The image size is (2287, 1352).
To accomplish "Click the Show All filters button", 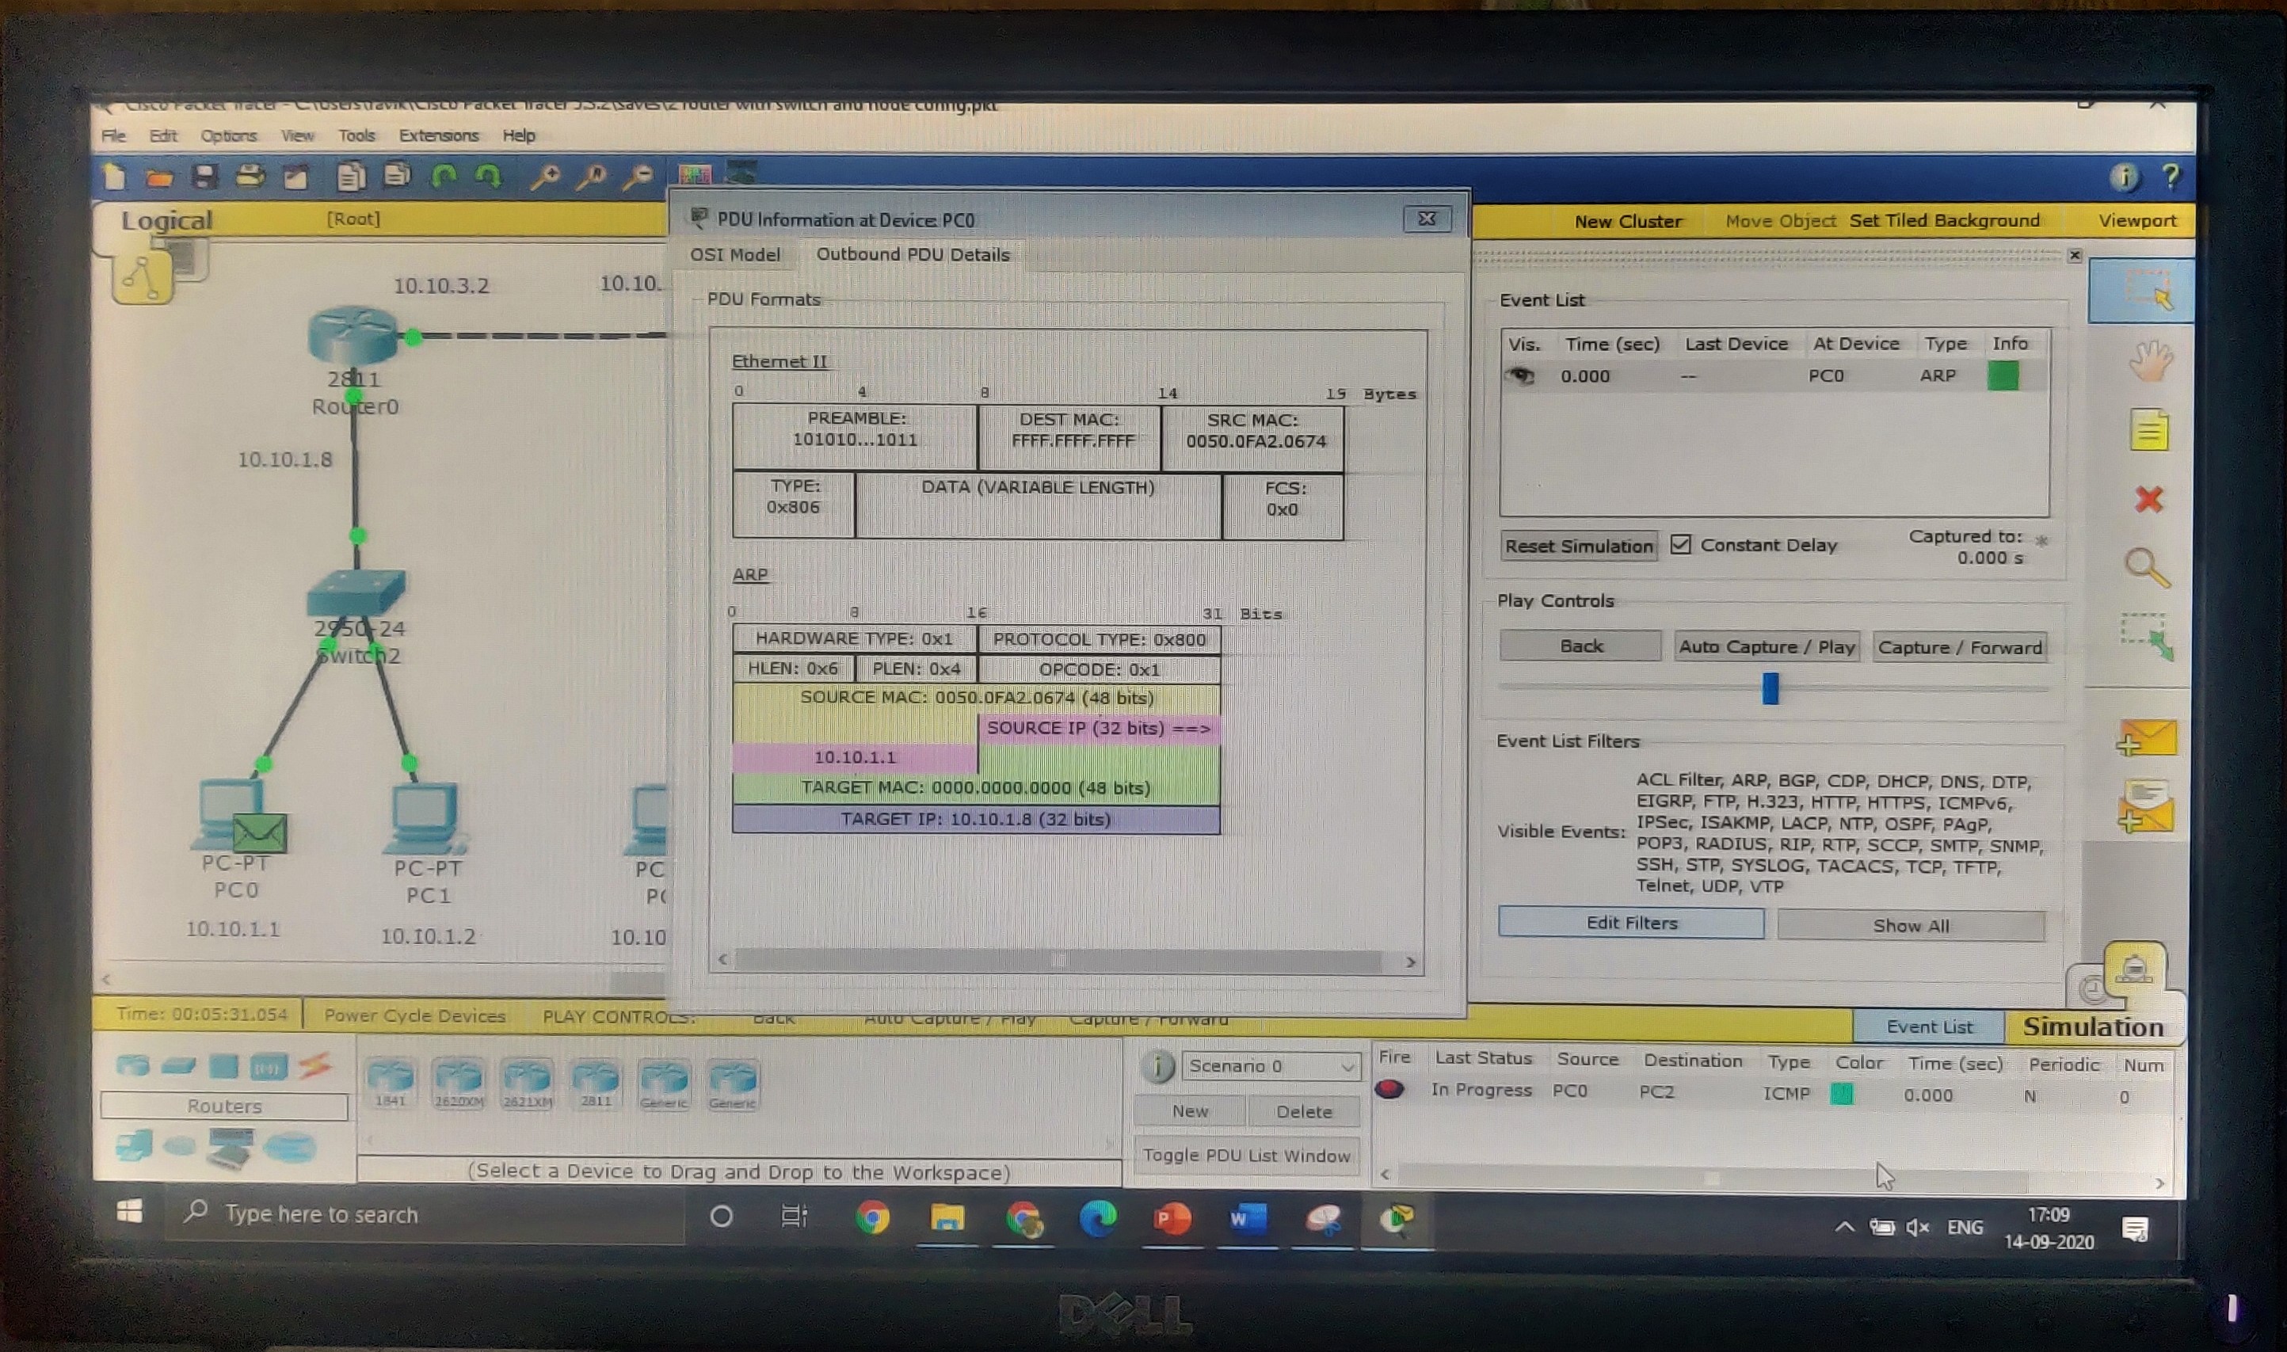I will pos(1911,926).
